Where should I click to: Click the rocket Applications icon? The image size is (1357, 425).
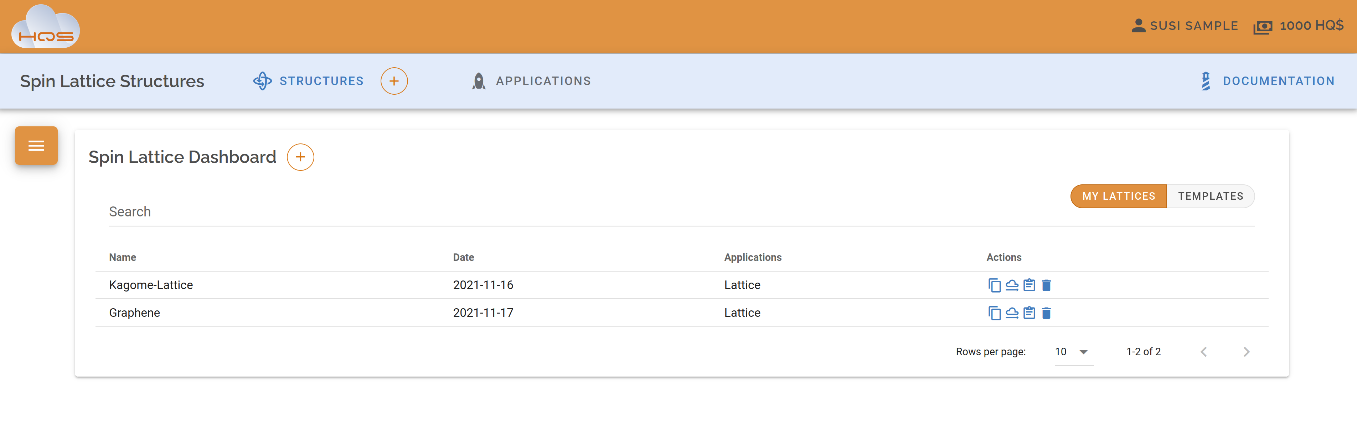(x=478, y=81)
